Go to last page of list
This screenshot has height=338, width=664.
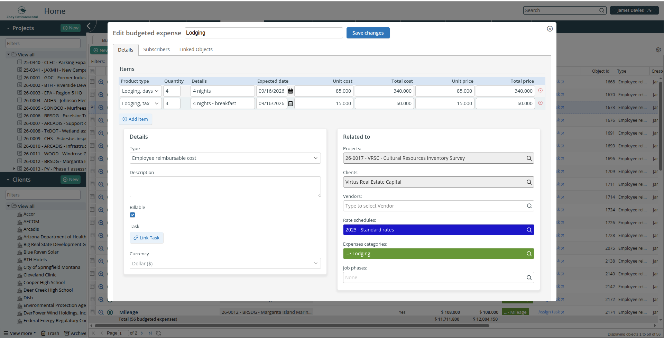(x=150, y=333)
